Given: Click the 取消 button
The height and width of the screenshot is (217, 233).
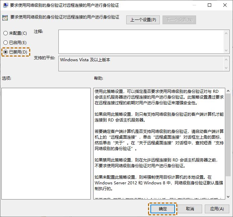Looking at the screenshot, I should coord(190,209).
